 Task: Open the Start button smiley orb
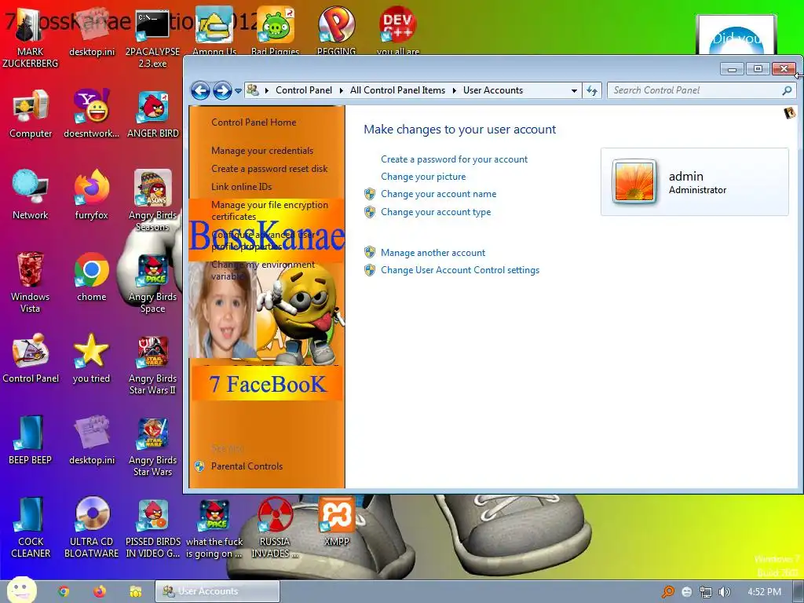click(21, 590)
